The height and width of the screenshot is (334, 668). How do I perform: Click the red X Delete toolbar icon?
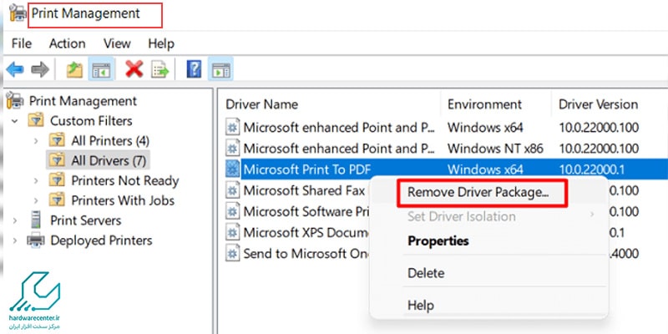pyautogui.click(x=134, y=69)
